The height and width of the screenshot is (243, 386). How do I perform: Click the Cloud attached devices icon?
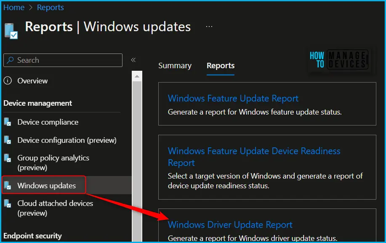pyautogui.click(x=8, y=203)
